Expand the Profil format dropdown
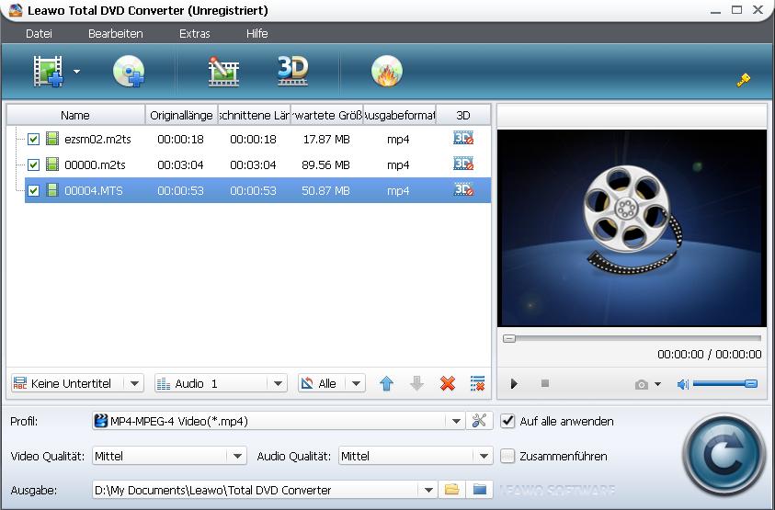Screen dimensions: 775x510 tap(456, 421)
